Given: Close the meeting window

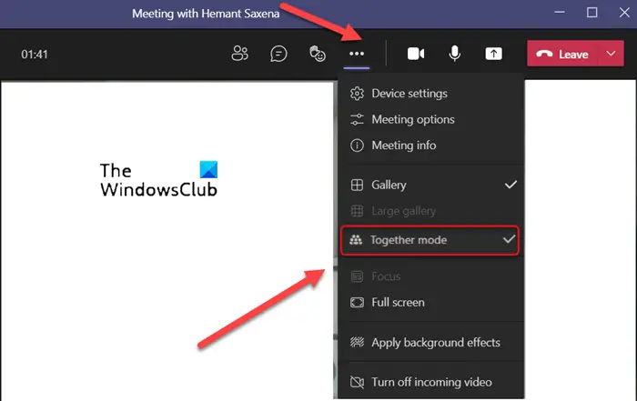Looking at the screenshot, I should pos(624,12).
